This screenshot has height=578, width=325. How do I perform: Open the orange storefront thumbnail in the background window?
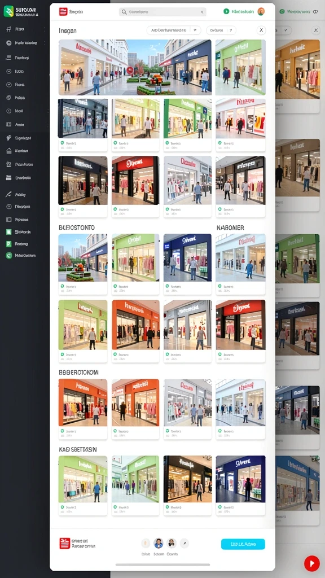[297, 69]
